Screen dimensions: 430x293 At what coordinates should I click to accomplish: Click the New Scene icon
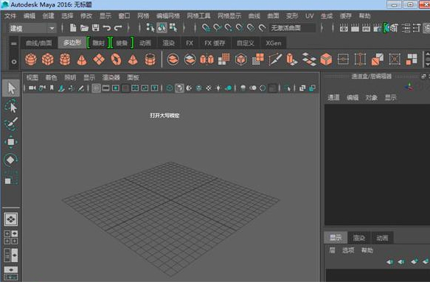tap(73, 28)
